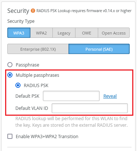Image resolution: width=137 pixels, height=151 pixels.
Task: Select Personal (SAE) mode
Action: [99, 49]
